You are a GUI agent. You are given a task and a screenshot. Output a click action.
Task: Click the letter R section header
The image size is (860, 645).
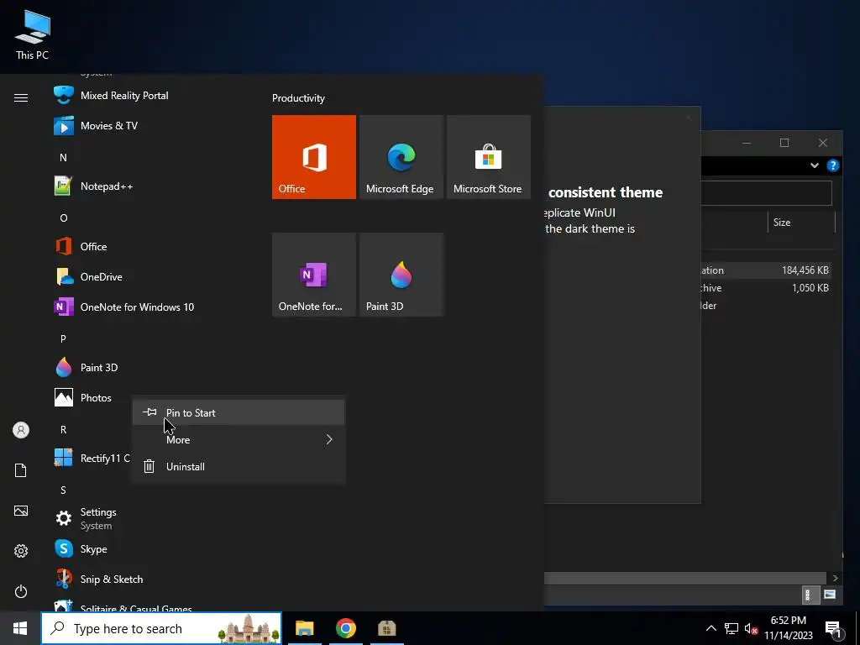point(63,429)
